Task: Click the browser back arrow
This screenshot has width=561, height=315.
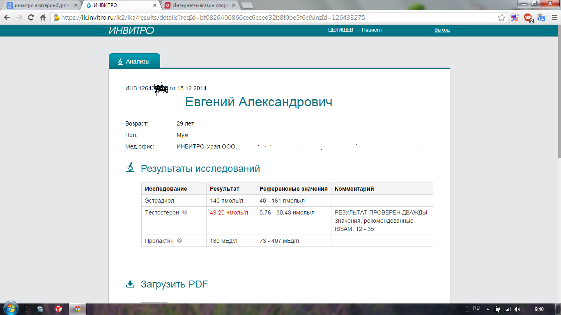Action: [x=7, y=18]
